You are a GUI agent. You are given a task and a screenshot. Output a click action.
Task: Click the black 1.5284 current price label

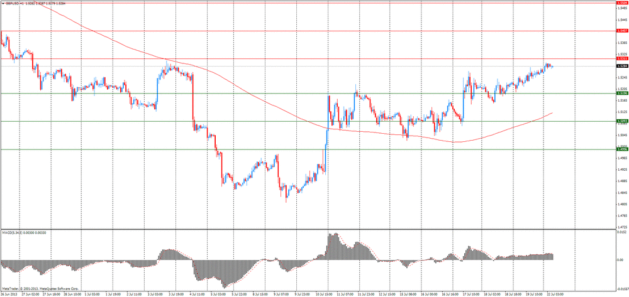pos(622,66)
